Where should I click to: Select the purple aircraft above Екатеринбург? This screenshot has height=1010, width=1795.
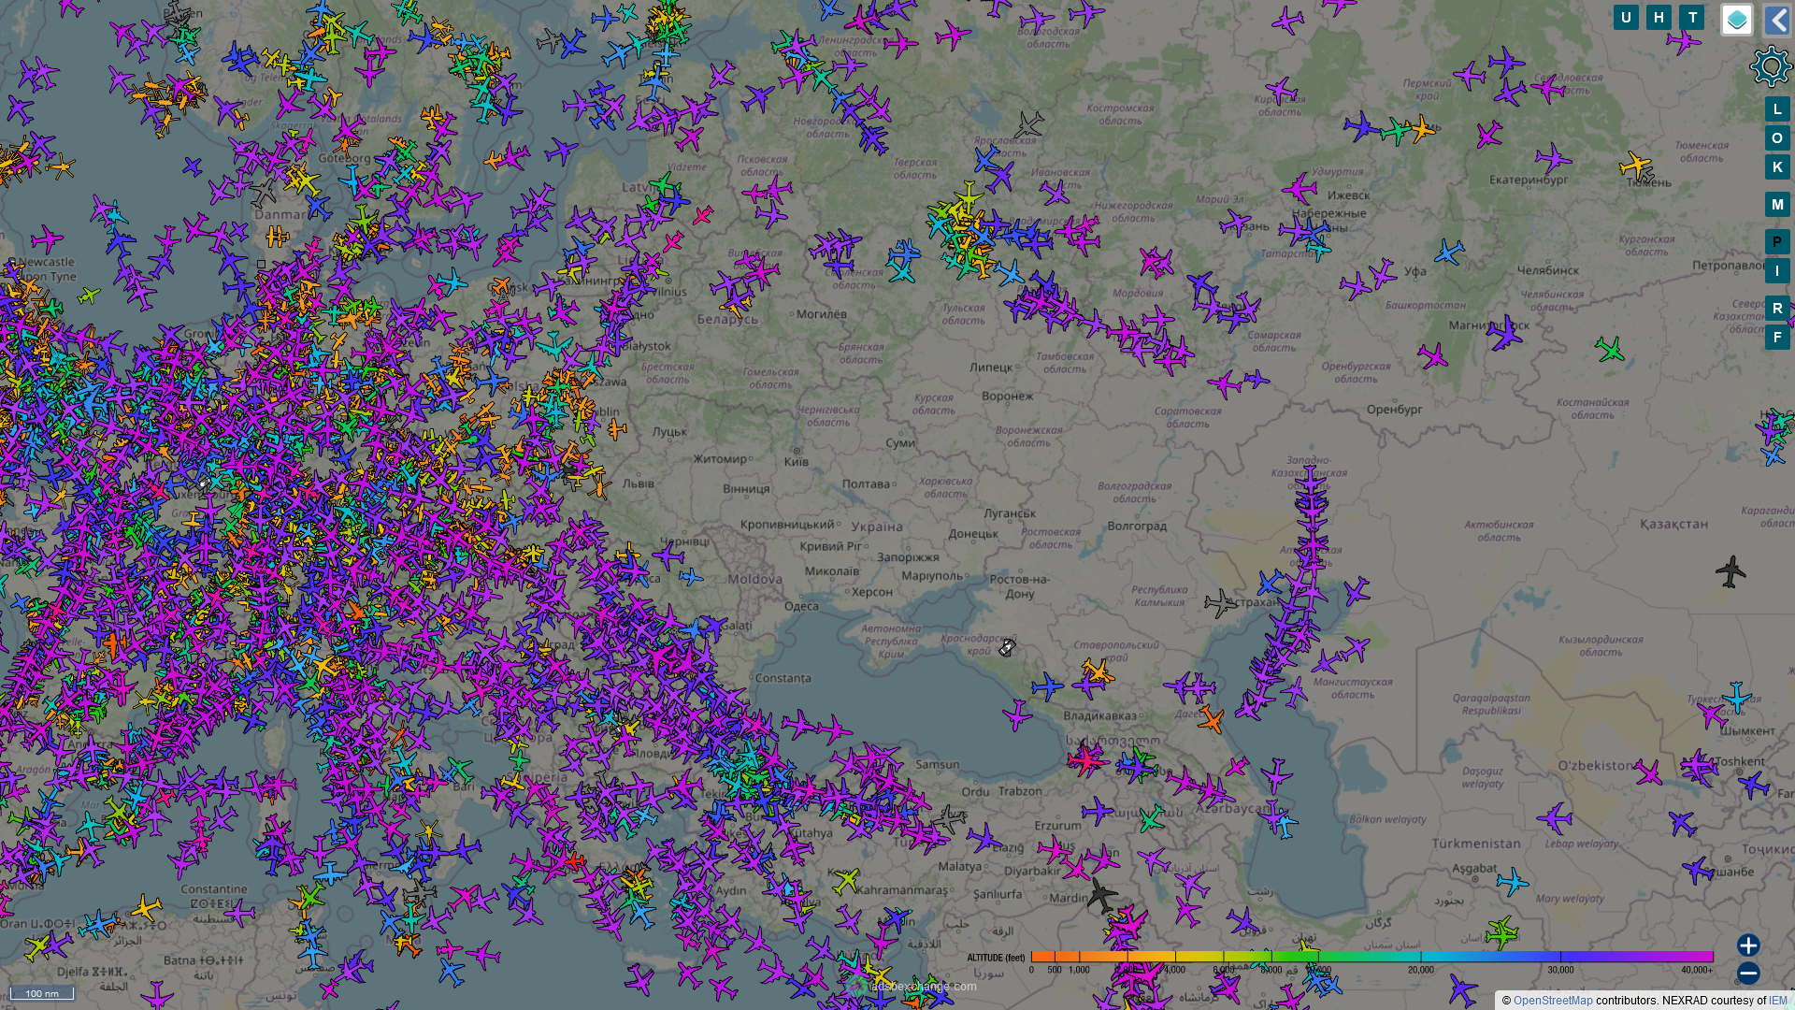1552,158
